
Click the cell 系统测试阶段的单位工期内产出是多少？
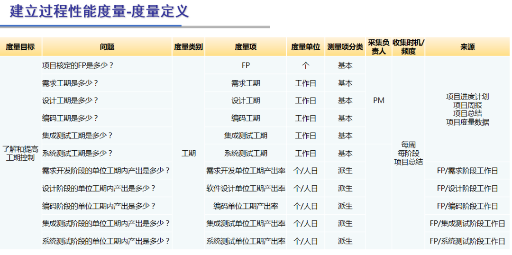coord(107,241)
